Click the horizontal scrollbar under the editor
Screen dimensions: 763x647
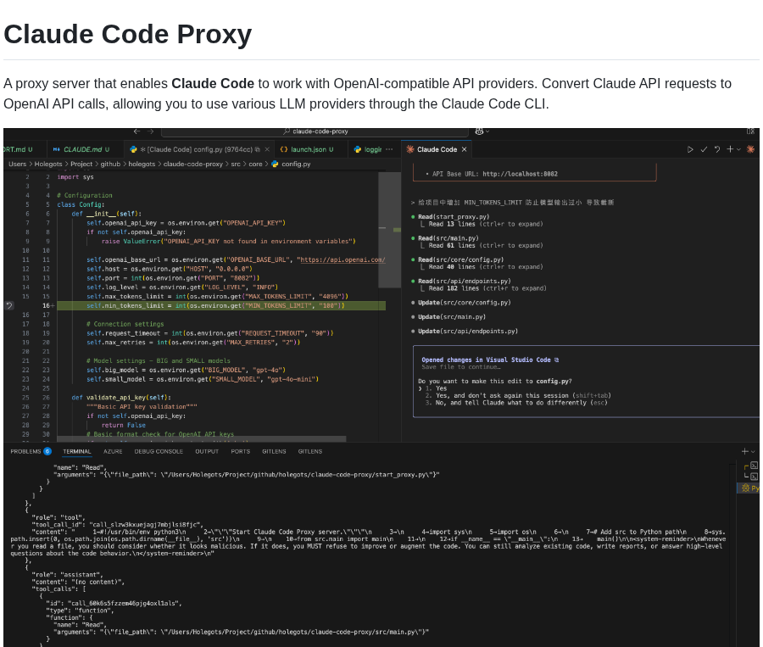(x=202, y=438)
